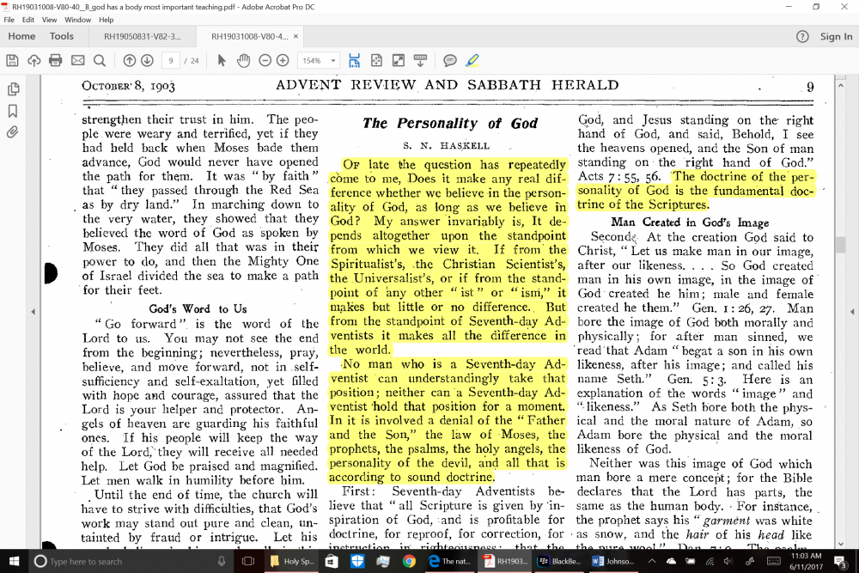Viewport: 859px width, 573px height.
Task: Open the Help menu
Action: coord(107,20)
